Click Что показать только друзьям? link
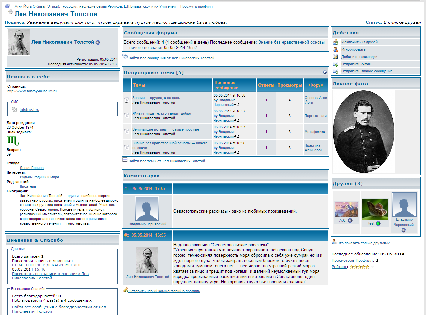The height and width of the screenshot is (315, 426). click(363, 243)
